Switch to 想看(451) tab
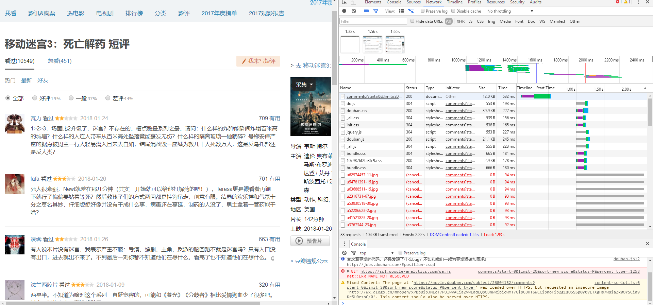Viewport: 653px width, 305px height. 60,61
